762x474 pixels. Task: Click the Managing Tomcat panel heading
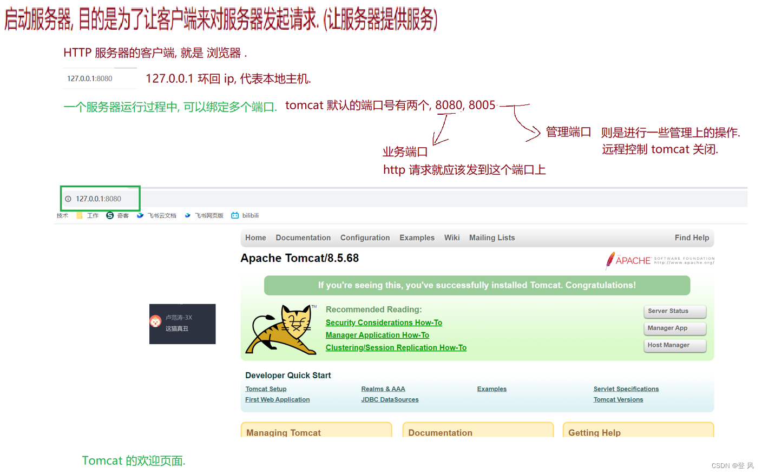pos(284,432)
